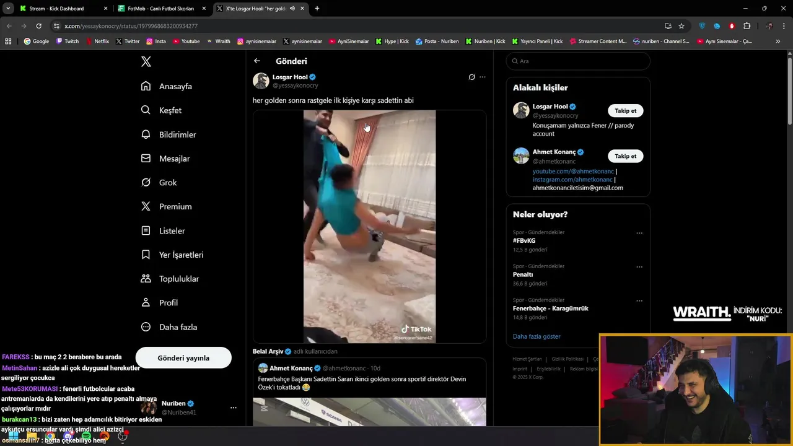This screenshot has width=793, height=446.
Task: Bookmark page with star icon
Action: (681, 26)
